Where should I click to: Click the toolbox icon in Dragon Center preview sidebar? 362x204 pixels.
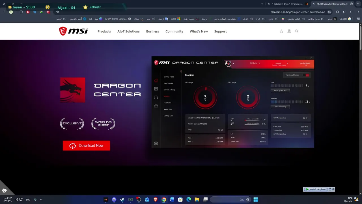[156, 106]
